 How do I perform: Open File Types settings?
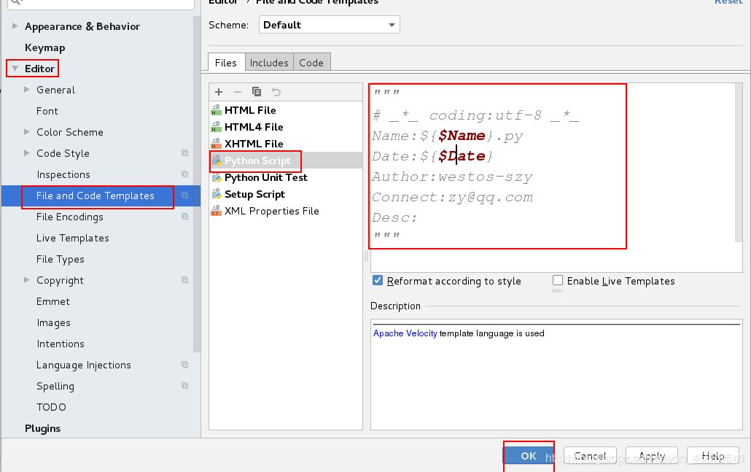pyautogui.click(x=61, y=259)
